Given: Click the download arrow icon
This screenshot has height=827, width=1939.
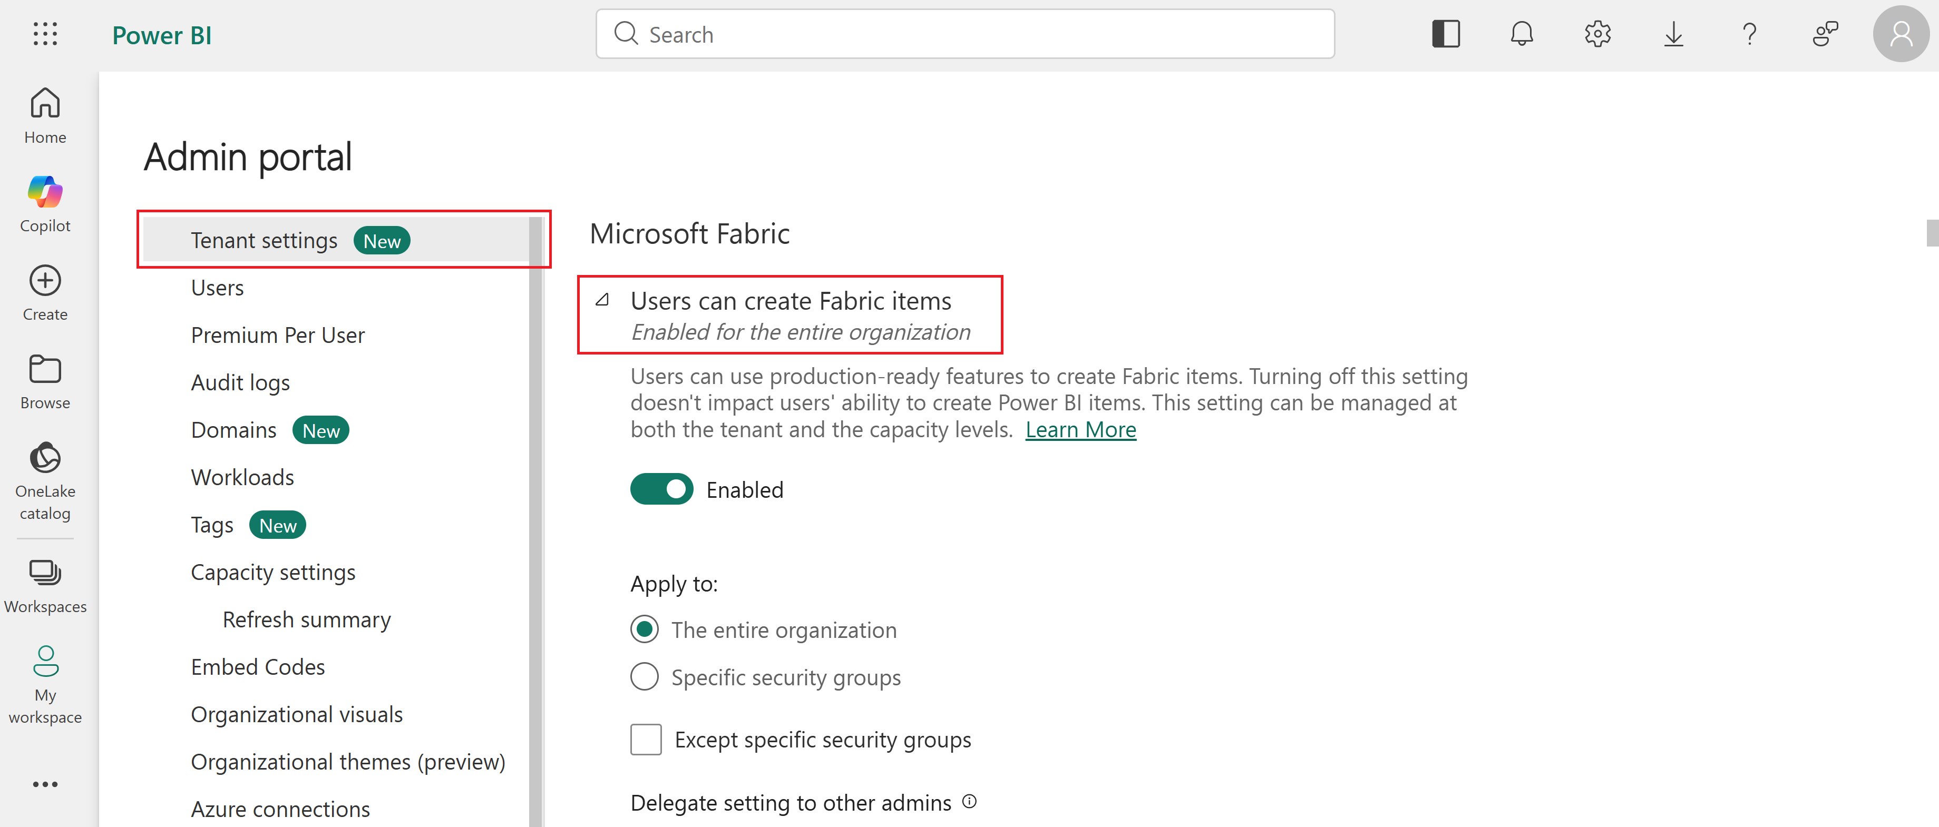Looking at the screenshot, I should pyautogui.click(x=1673, y=34).
